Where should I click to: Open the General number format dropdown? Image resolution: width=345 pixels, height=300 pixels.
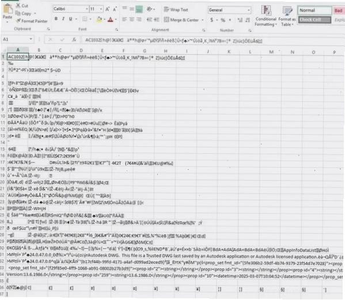[x=249, y=10]
